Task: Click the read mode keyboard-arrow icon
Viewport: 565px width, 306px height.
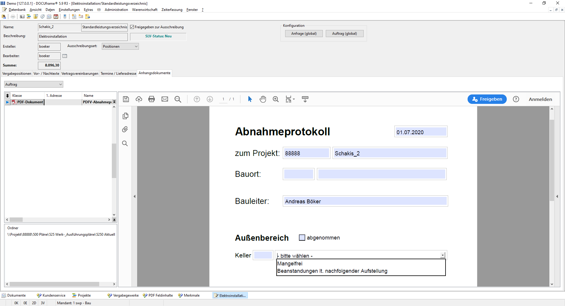Action: click(305, 99)
